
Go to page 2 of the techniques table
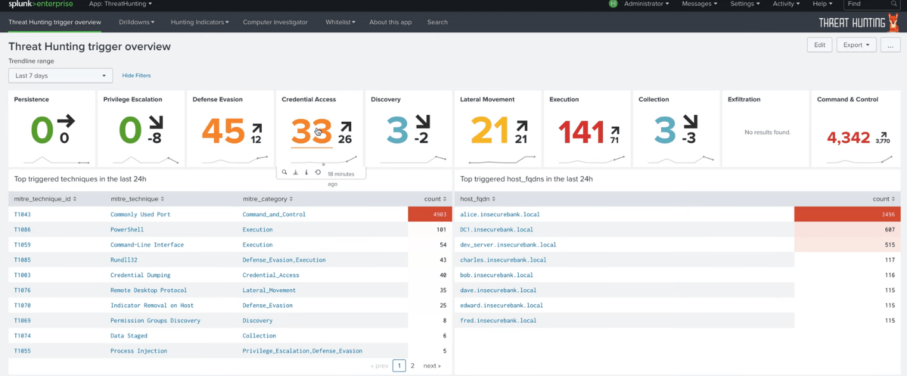[x=412, y=366]
